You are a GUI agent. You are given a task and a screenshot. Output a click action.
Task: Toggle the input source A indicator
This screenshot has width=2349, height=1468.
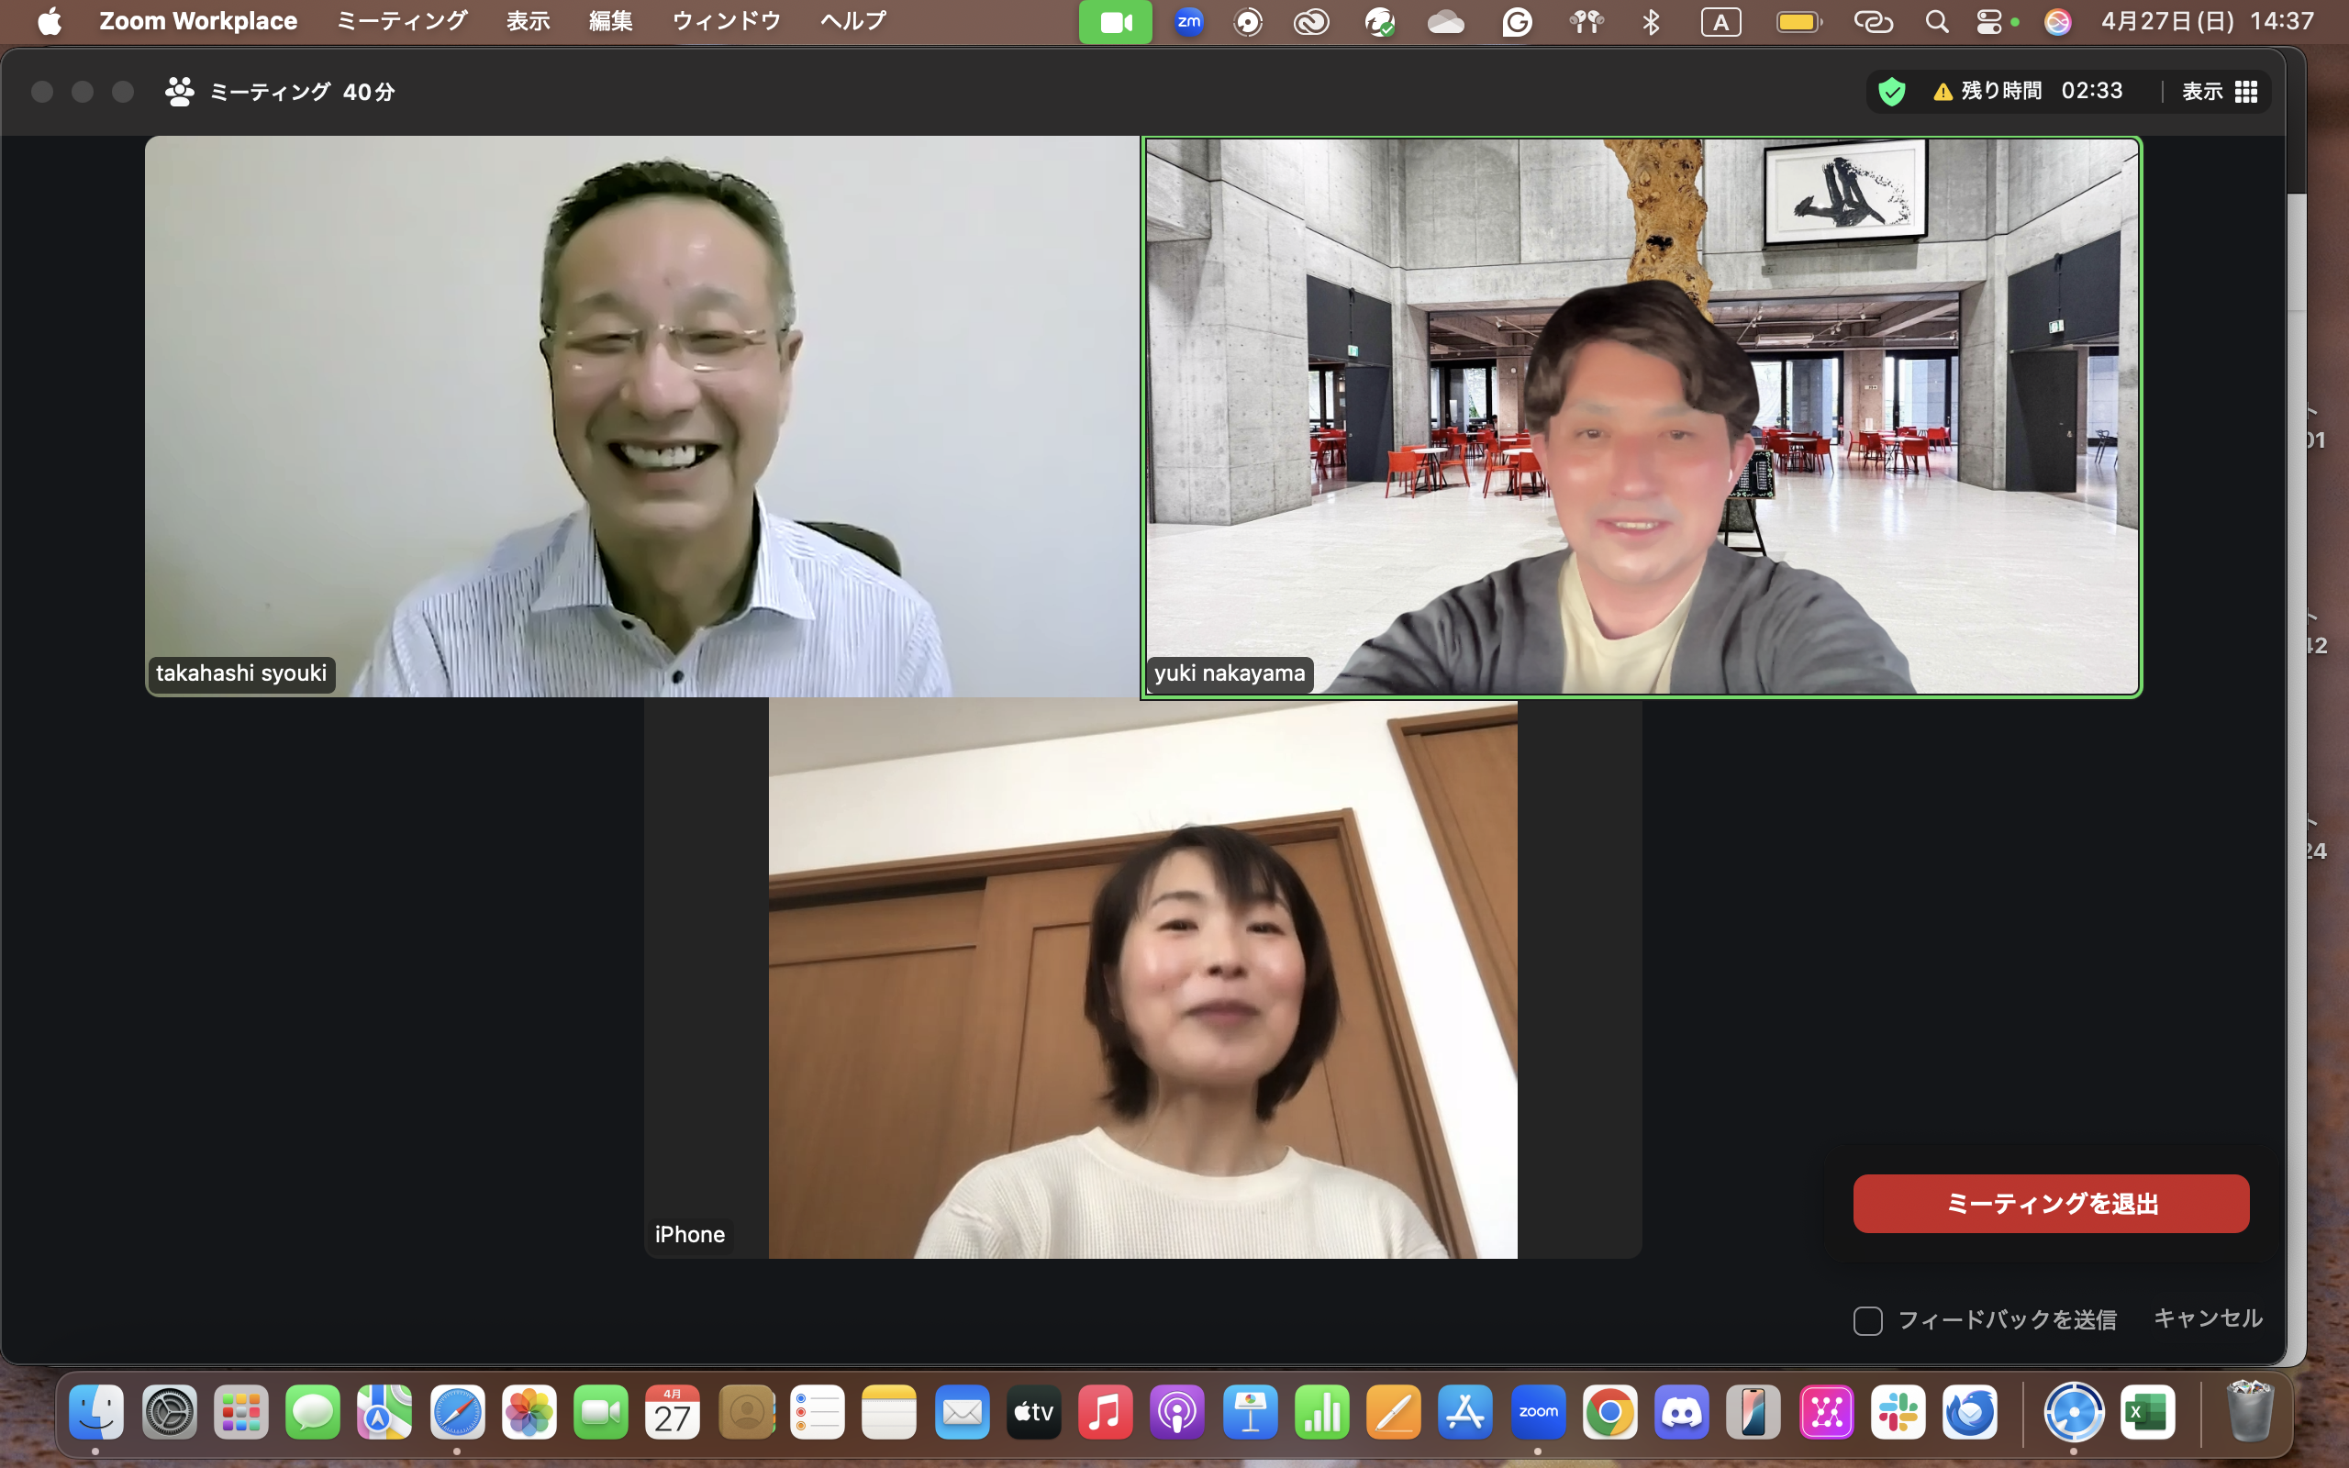[1720, 21]
